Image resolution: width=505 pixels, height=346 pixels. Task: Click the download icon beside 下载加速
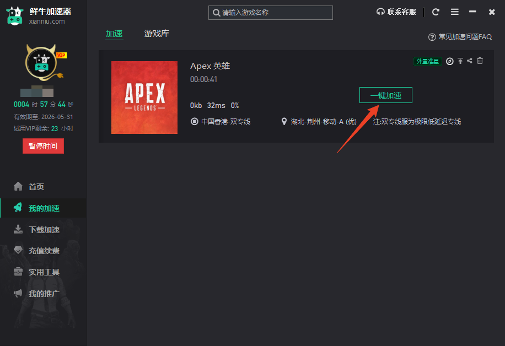pos(18,229)
